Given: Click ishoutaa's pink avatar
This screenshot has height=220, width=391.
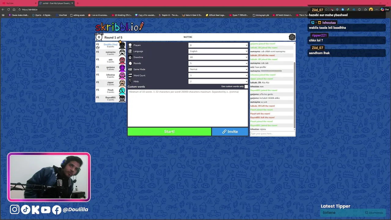Looking at the screenshot, I should click(x=122, y=75).
